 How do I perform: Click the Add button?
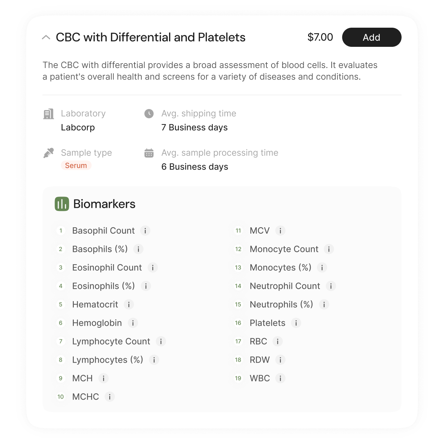click(x=372, y=37)
